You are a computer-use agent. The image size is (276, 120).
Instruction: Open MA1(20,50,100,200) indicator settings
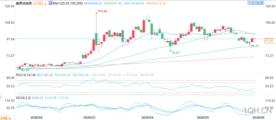68,3
